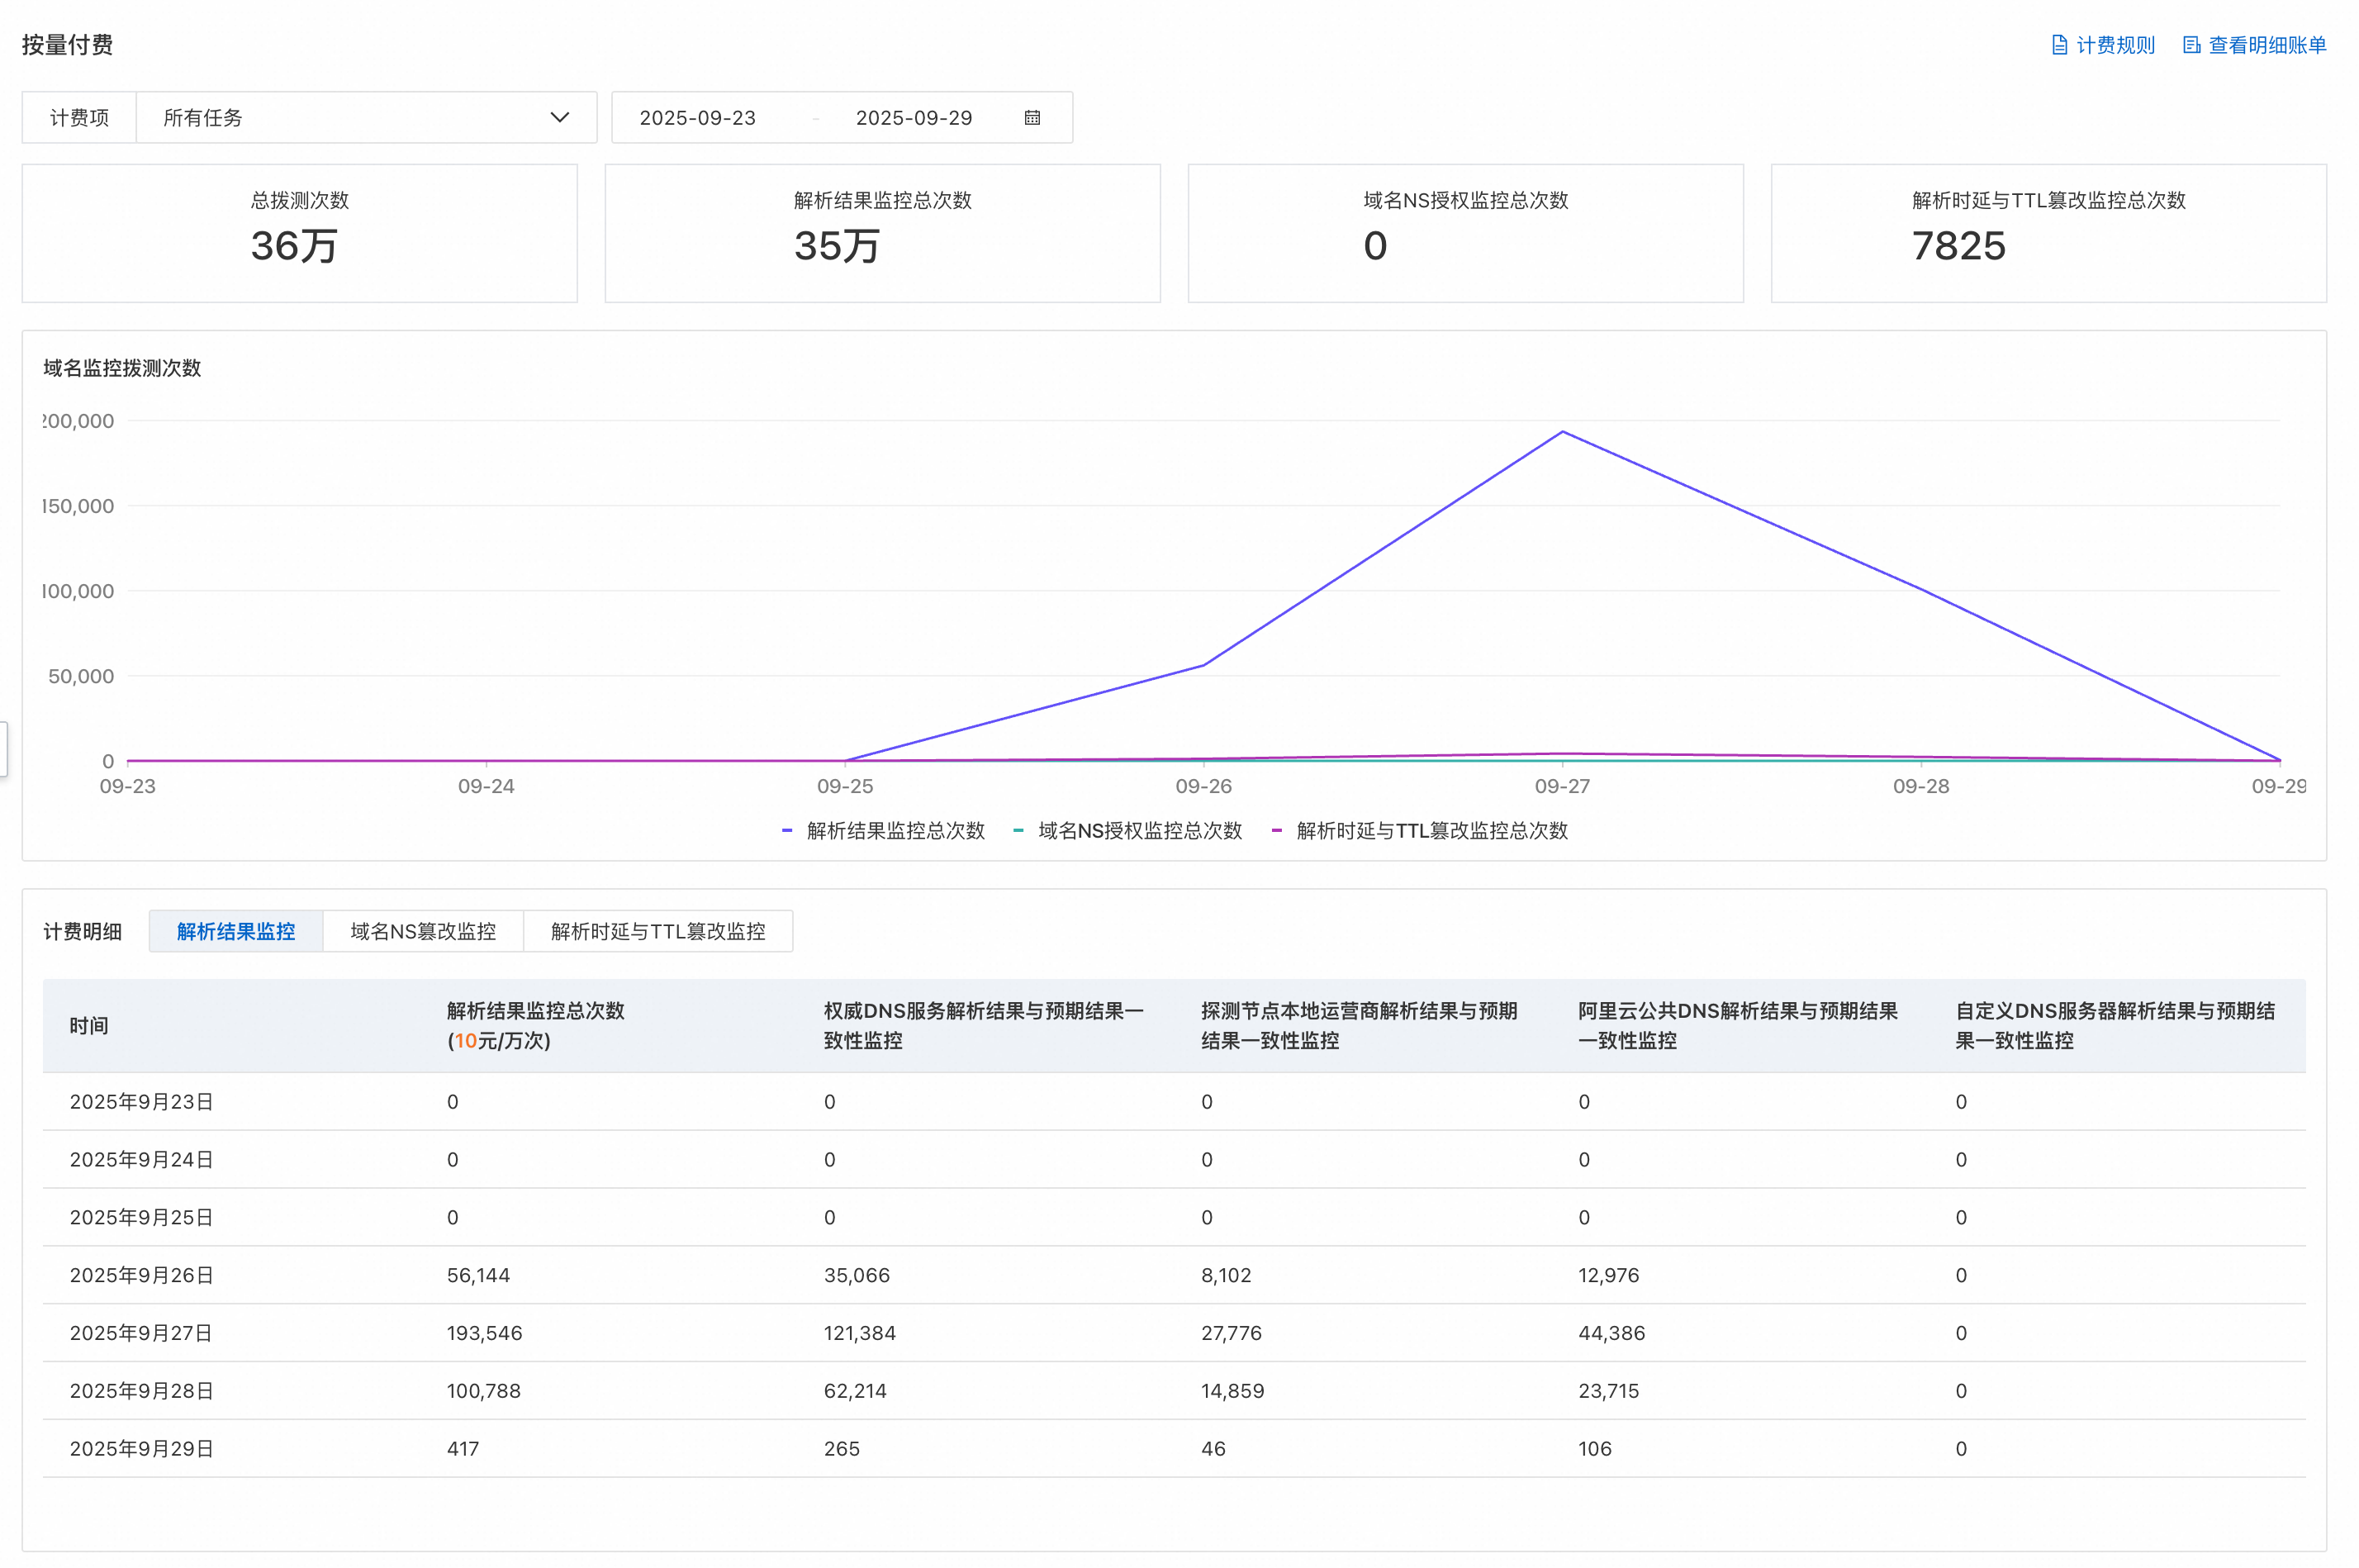Open the calendar icon in date range
The width and height of the screenshot is (2359, 1568).
coord(1032,118)
